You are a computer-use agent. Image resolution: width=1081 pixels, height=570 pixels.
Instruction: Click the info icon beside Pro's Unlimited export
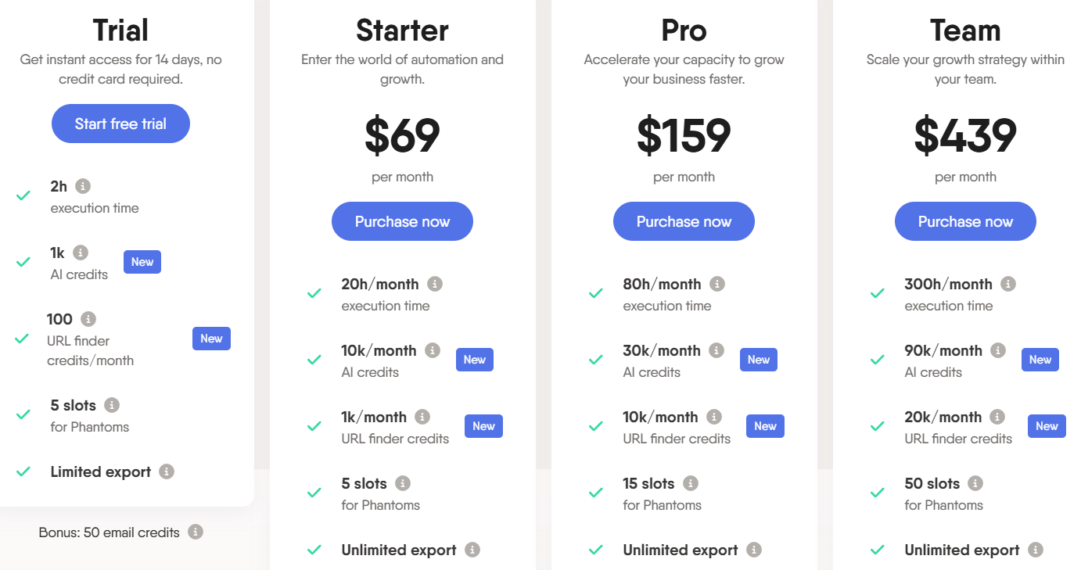753,550
